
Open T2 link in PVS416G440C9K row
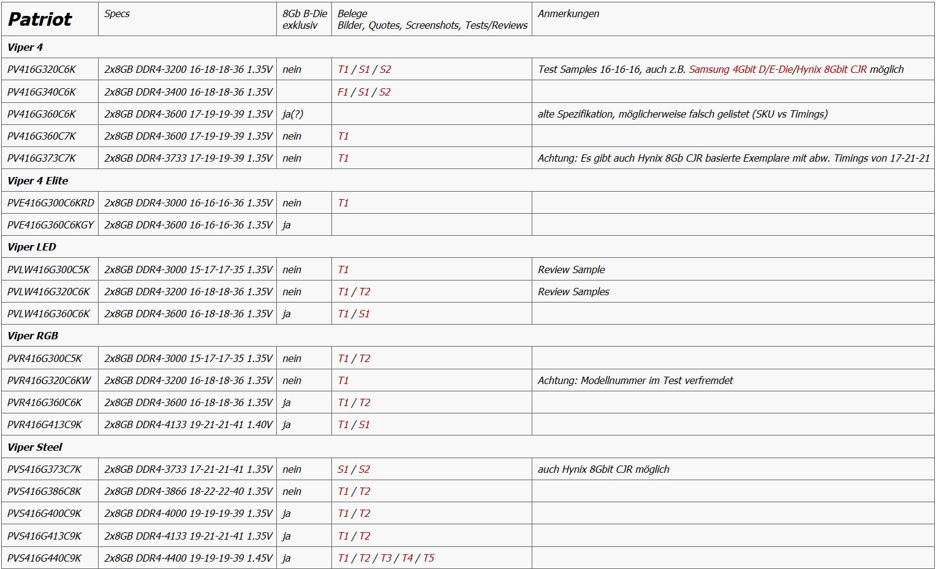[364, 558]
